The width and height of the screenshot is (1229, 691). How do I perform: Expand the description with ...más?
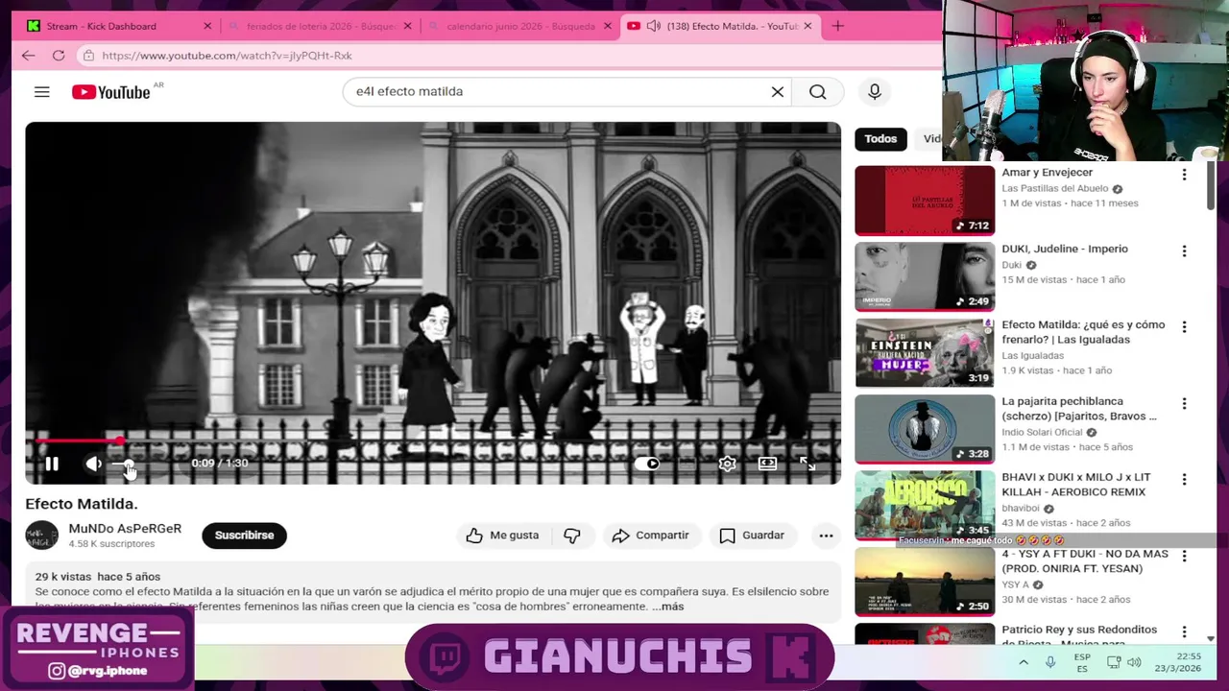click(x=668, y=607)
